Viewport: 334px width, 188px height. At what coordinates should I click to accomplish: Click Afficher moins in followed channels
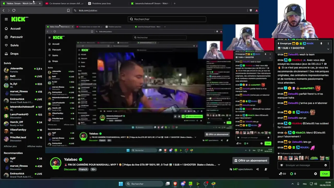pos(35,146)
